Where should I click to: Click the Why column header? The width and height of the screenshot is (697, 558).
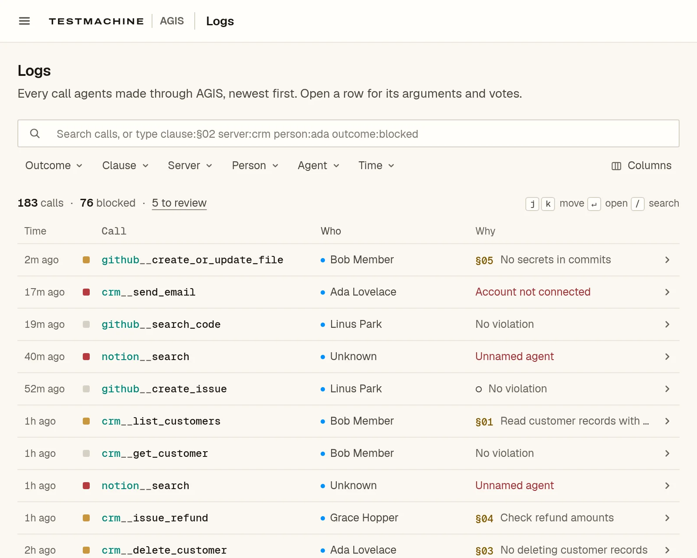click(485, 231)
